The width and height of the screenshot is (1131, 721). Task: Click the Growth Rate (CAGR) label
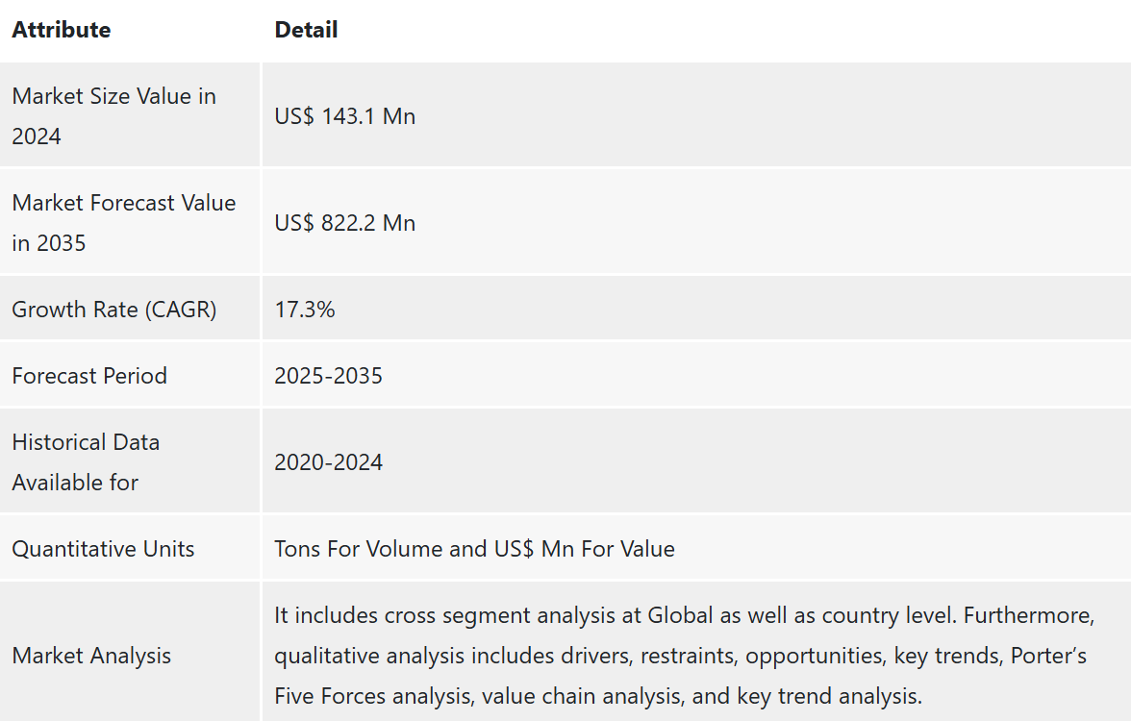[113, 310]
